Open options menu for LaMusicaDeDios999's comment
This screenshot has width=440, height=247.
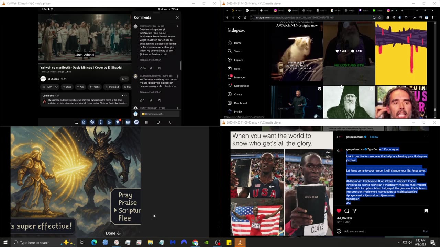click(177, 76)
